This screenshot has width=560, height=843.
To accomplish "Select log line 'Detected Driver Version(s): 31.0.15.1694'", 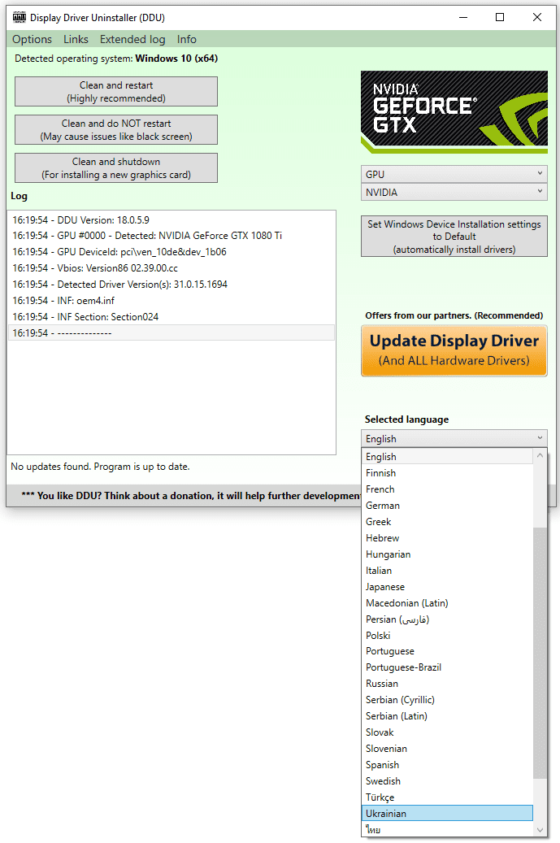I will 171,284.
